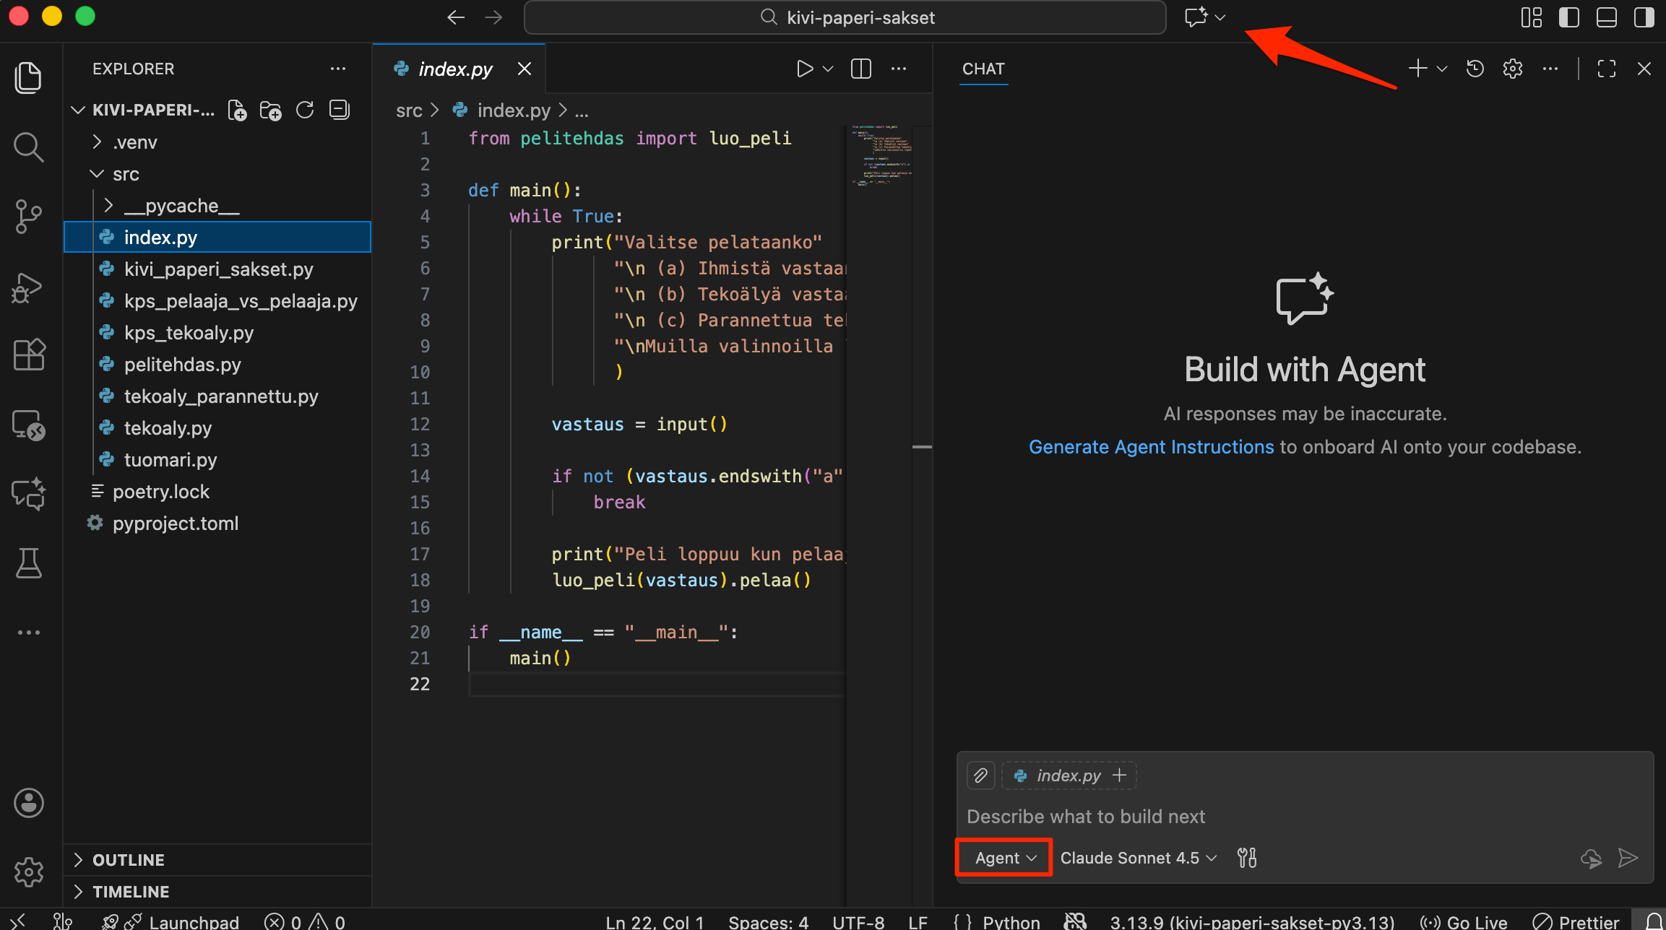Toggle the bottom panel visibility

pyautogui.click(x=1606, y=17)
